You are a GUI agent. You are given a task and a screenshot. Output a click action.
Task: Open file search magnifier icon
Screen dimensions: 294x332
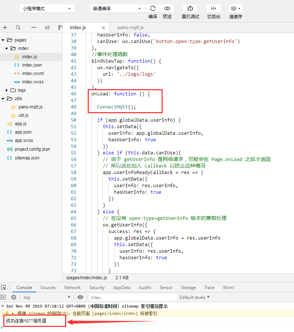[18, 27]
